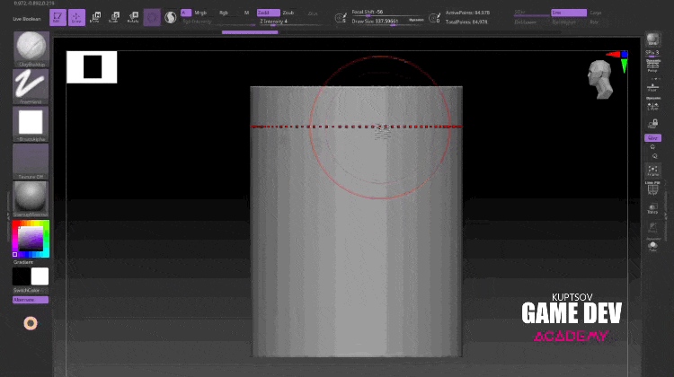Click the orange ring icon at bottom left
Screen dimensions: 674x377
(x=31, y=323)
